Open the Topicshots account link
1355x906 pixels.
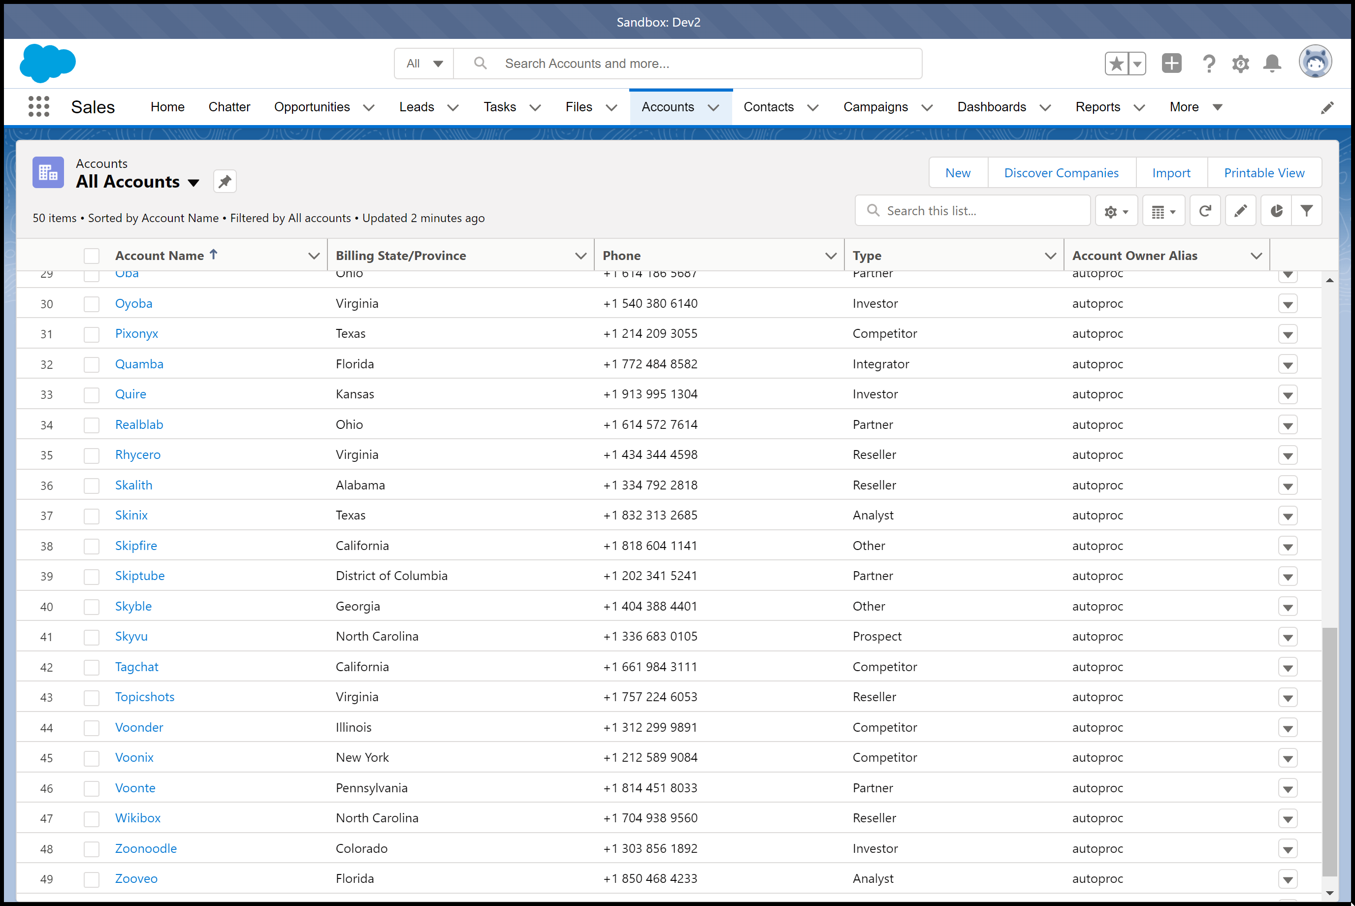pyautogui.click(x=144, y=697)
